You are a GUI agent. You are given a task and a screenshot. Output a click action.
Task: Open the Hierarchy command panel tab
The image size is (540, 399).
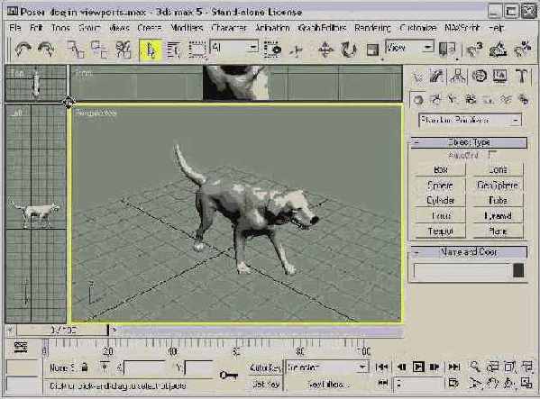point(458,76)
